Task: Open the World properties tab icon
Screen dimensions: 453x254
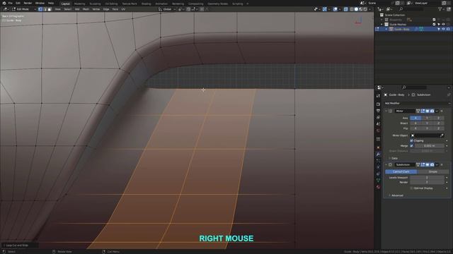Action: click(378, 131)
